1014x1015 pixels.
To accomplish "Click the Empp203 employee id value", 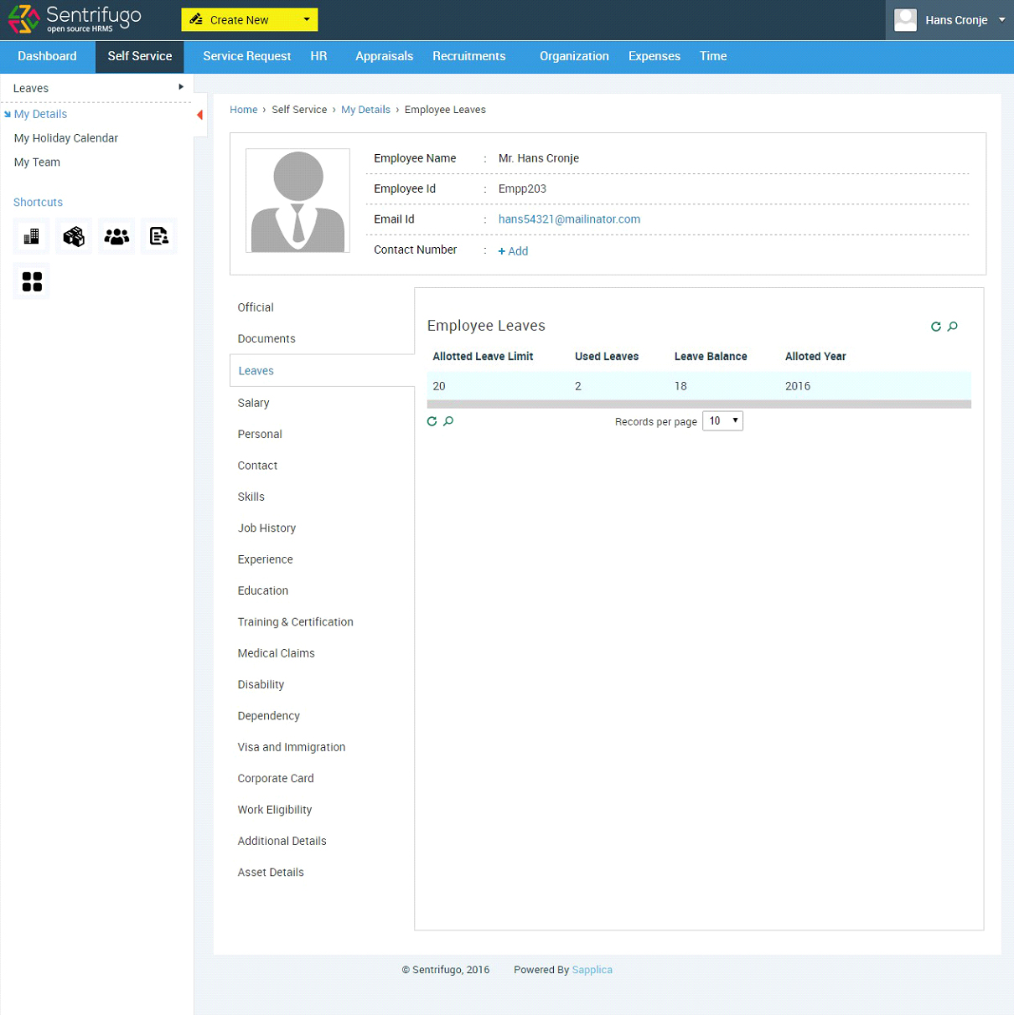I will [x=522, y=188].
